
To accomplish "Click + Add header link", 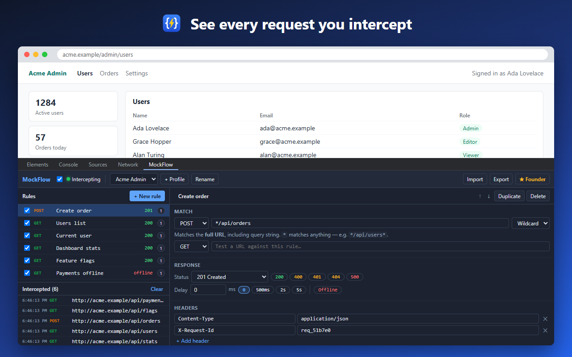I will click(x=193, y=341).
